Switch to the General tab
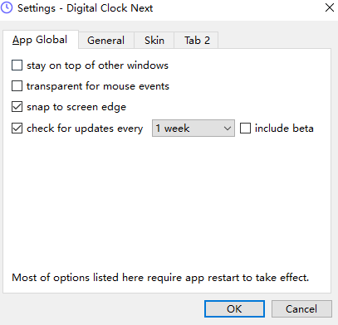Screen dimensions: 338x325 click(106, 41)
